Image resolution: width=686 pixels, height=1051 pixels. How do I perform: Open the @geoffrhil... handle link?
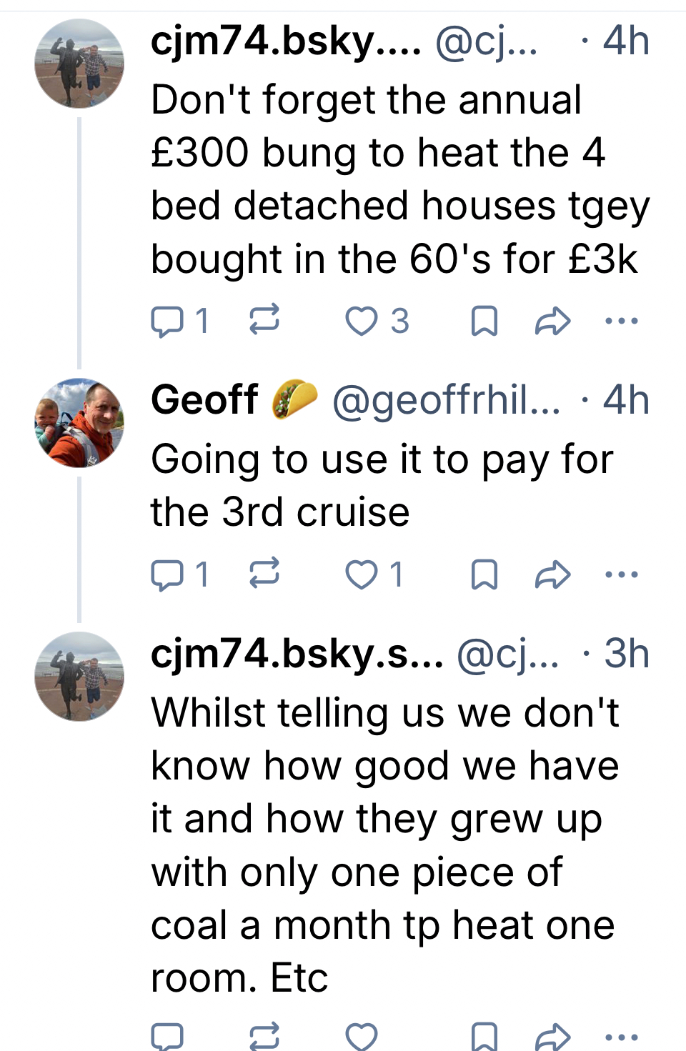click(x=446, y=401)
